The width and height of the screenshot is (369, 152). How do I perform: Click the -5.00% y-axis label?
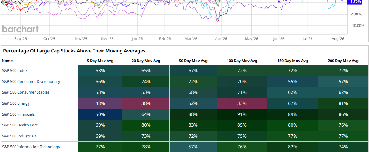click(356, 14)
